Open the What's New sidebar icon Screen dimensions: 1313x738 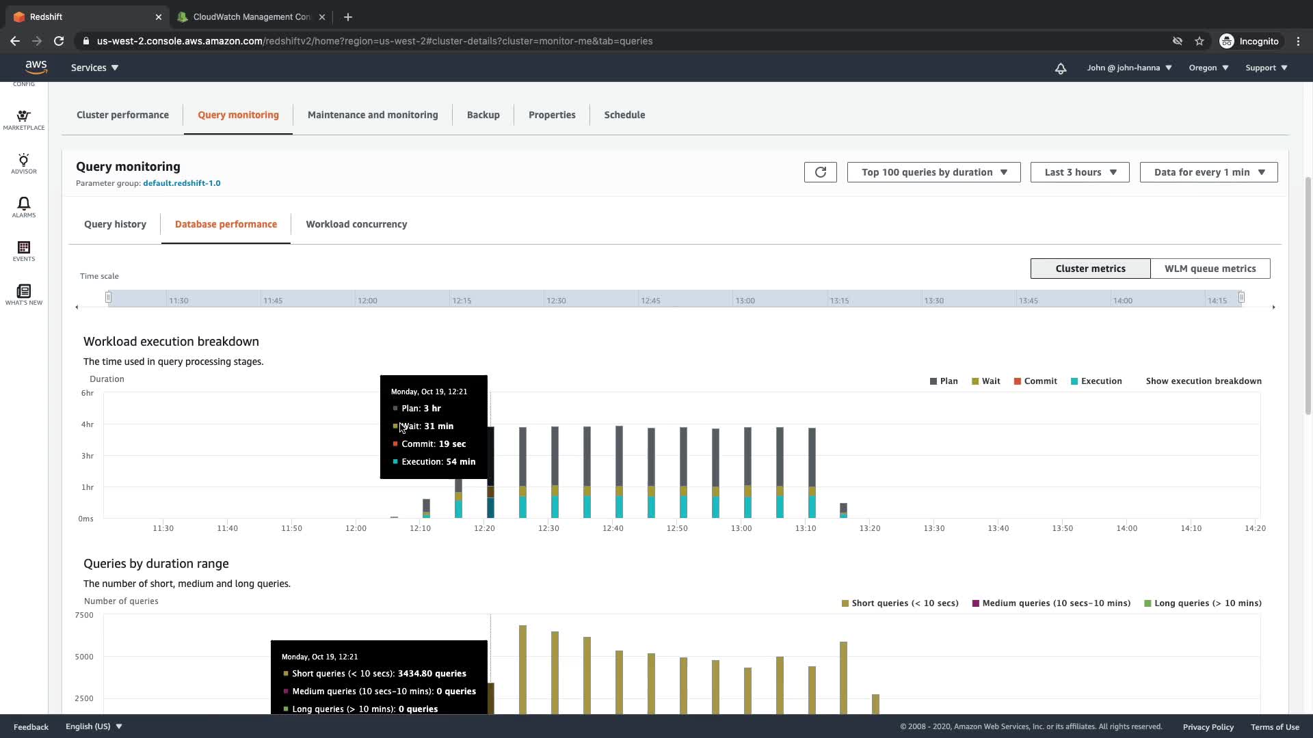23,295
